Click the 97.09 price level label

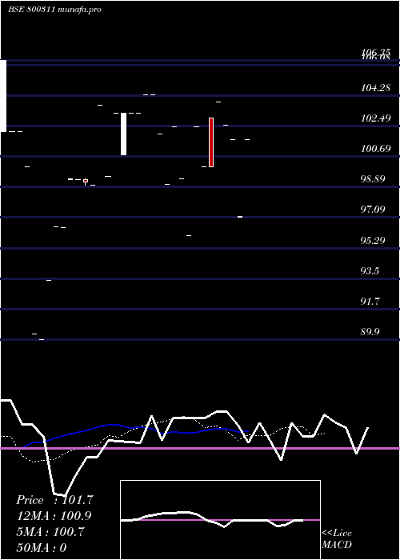click(x=373, y=209)
